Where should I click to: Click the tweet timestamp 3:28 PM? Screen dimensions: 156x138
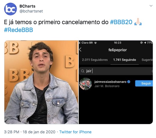(x=12, y=132)
